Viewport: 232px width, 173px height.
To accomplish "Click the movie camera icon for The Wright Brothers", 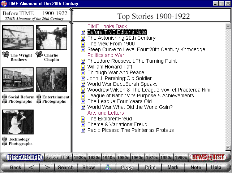I will pyautogui.click(x=5, y=54).
